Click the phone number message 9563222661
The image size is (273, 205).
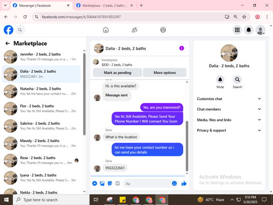(x=115, y=168)
